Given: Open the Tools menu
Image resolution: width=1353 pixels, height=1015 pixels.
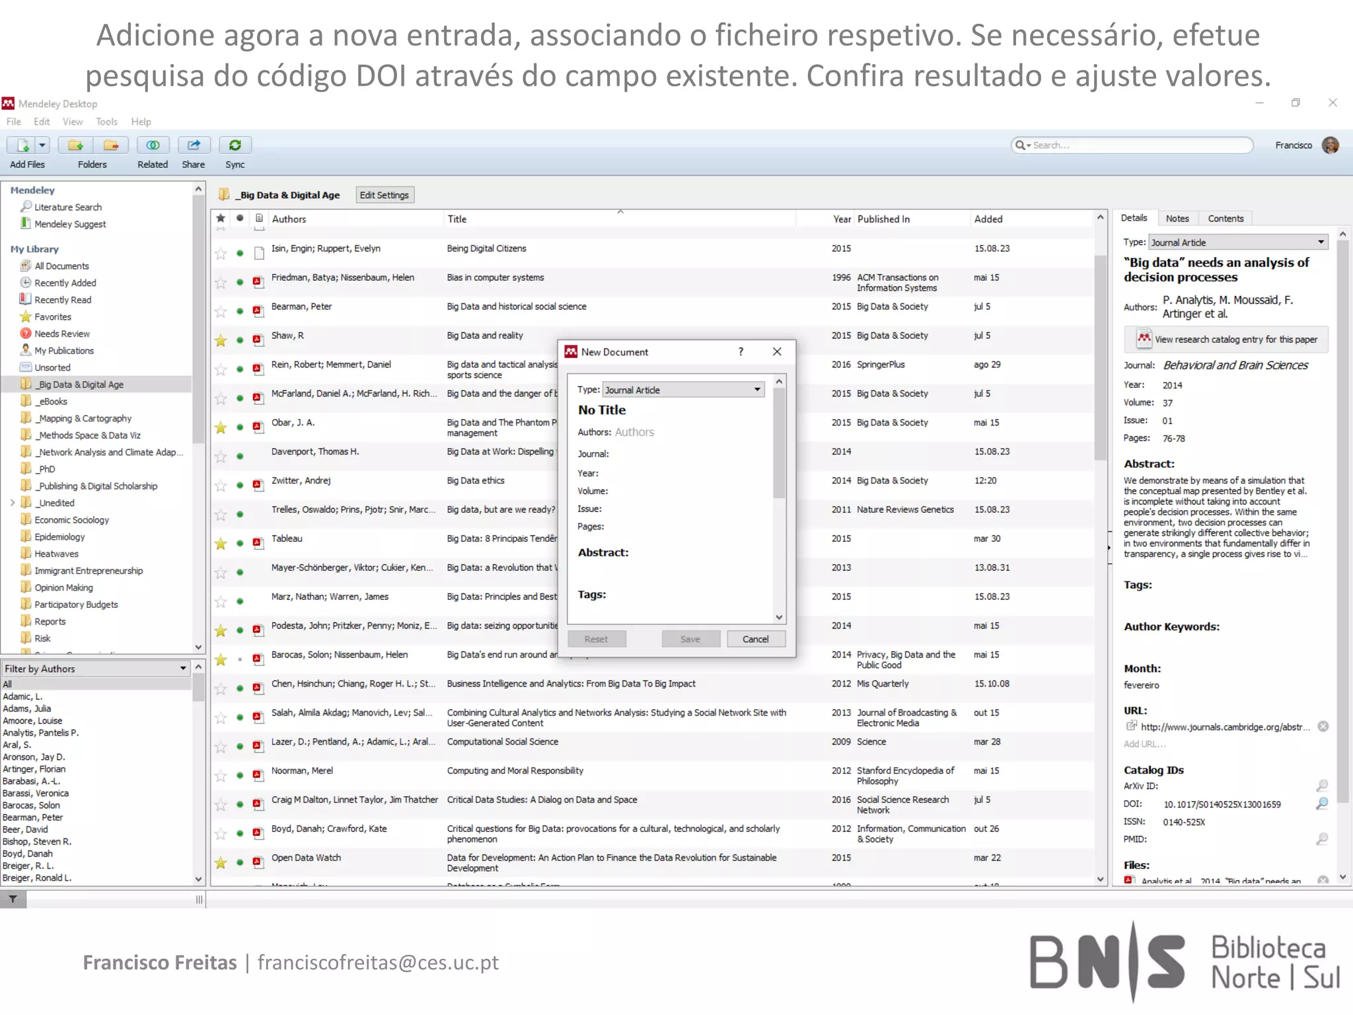Looking at the screenshot, I should [106, 122].
